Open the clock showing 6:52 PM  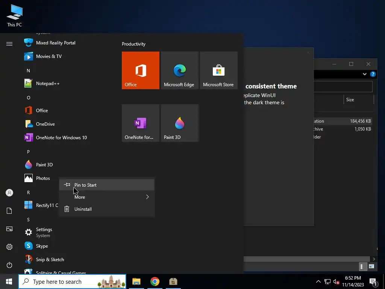(x=353, y=281)
